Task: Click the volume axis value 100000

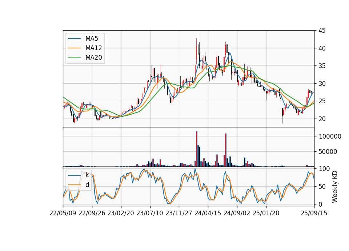Action: (x=330, y=136)
